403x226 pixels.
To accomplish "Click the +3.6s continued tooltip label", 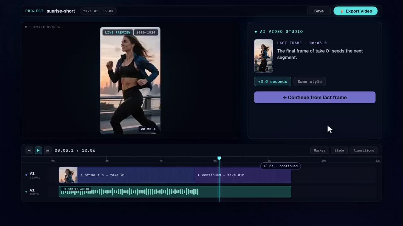I will 281,166.
